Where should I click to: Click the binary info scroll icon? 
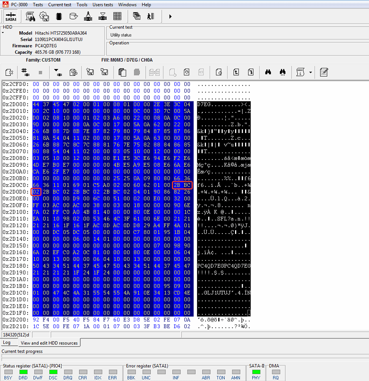[300, 72]
